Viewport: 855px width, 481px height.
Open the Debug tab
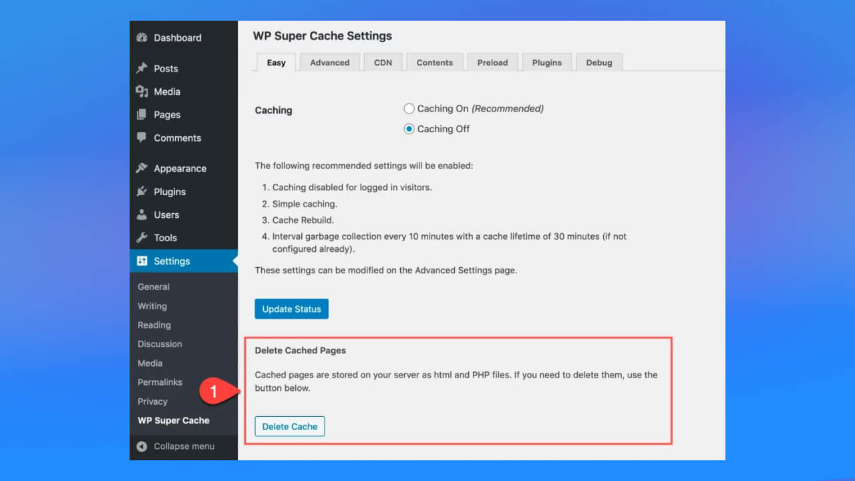point(599,62)
